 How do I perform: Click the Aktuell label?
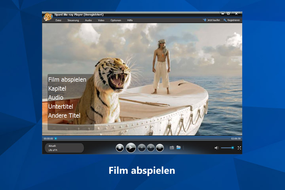pos(52,146)
